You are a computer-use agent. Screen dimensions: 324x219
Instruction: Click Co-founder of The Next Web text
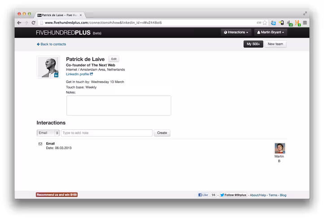(x=91, y=65)
